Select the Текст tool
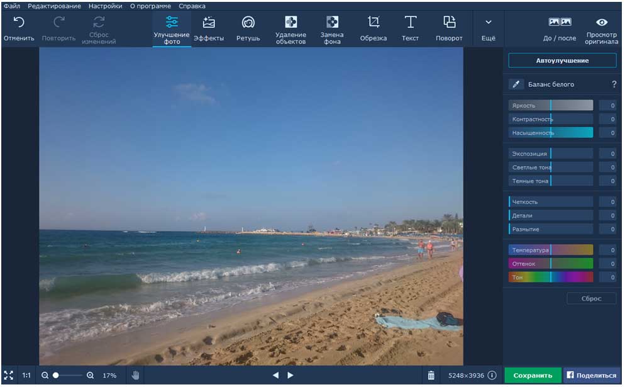Viewport: 625px width, 387px height. (410, 28)
